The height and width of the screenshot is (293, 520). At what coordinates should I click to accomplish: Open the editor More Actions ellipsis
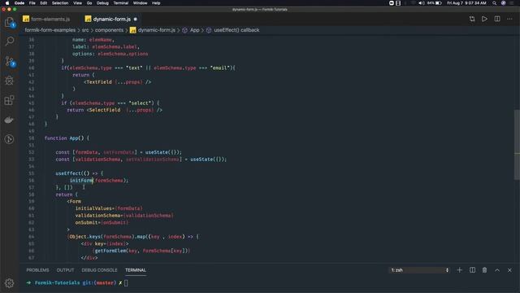click(509, 19)
